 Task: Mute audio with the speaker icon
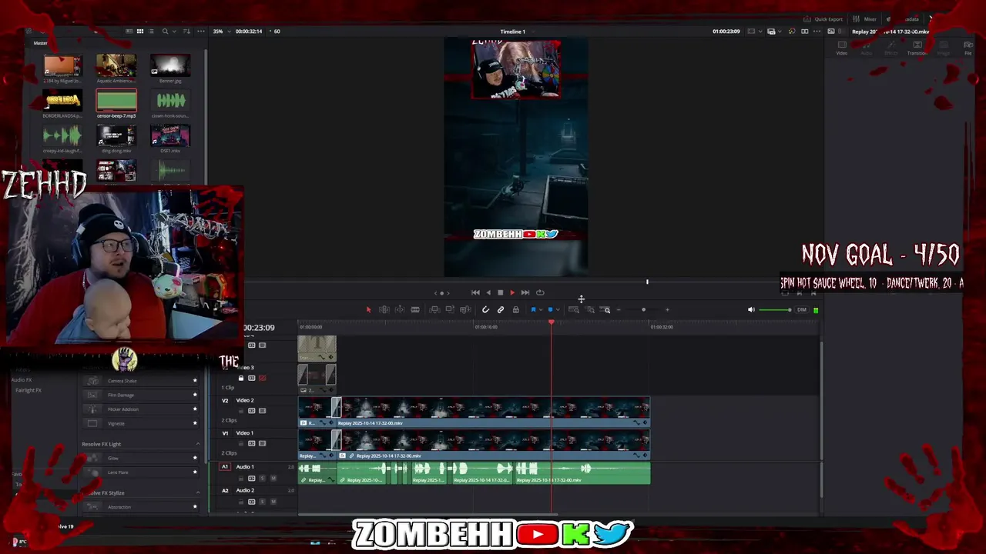click(751, 310)
